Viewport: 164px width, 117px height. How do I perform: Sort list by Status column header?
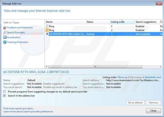point(98,22)
